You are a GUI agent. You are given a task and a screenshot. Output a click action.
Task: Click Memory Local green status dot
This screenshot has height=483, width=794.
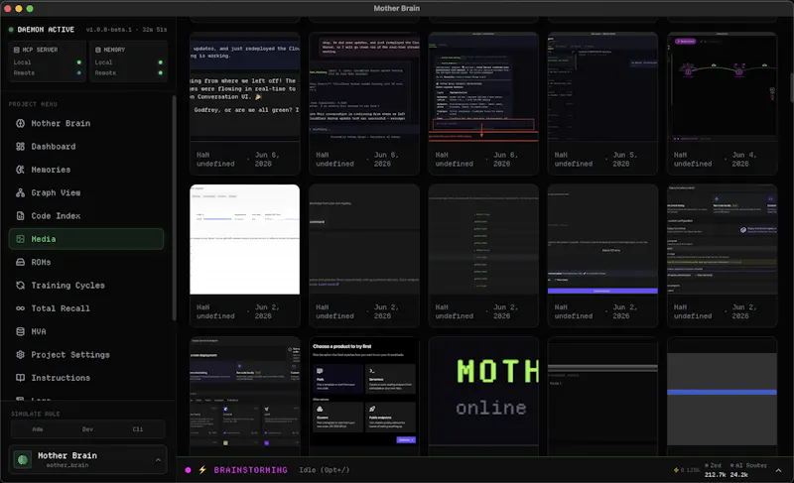coord(161,62)
